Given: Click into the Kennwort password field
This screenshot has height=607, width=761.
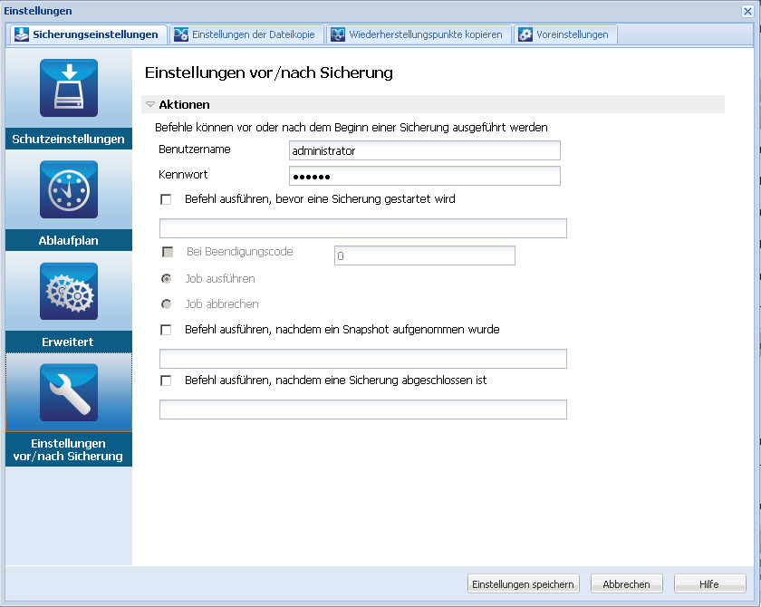Looking at the screenshot, I should click(x=424, y=176).
